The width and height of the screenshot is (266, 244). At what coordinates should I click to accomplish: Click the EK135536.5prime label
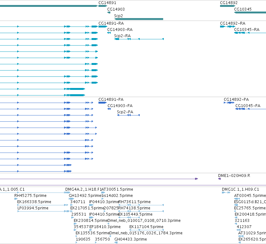pyautogui.click(x=93, y=233)
